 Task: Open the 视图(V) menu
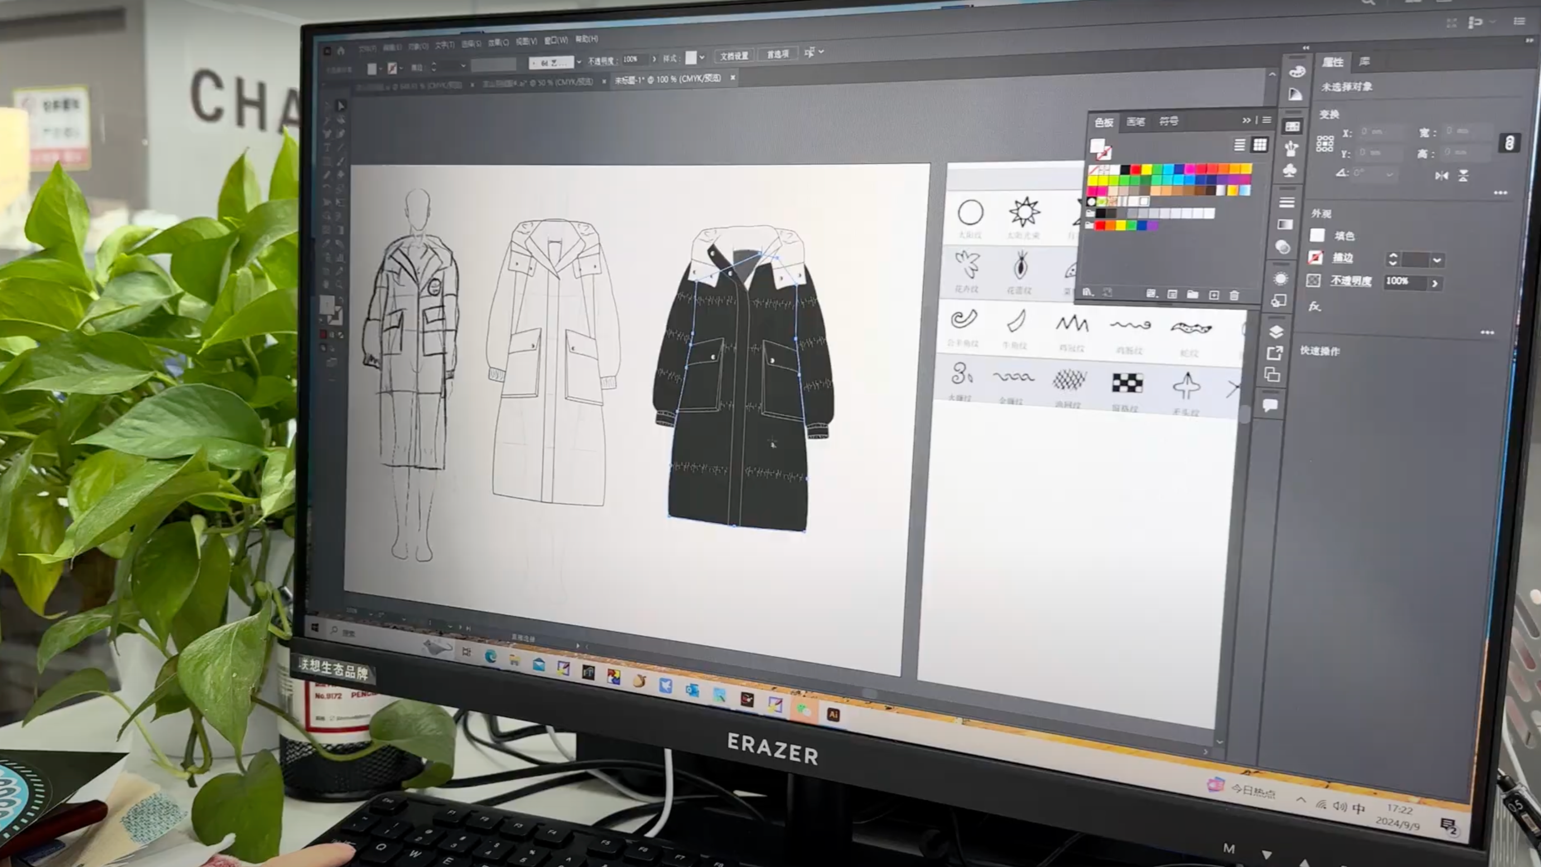[526, 41]
